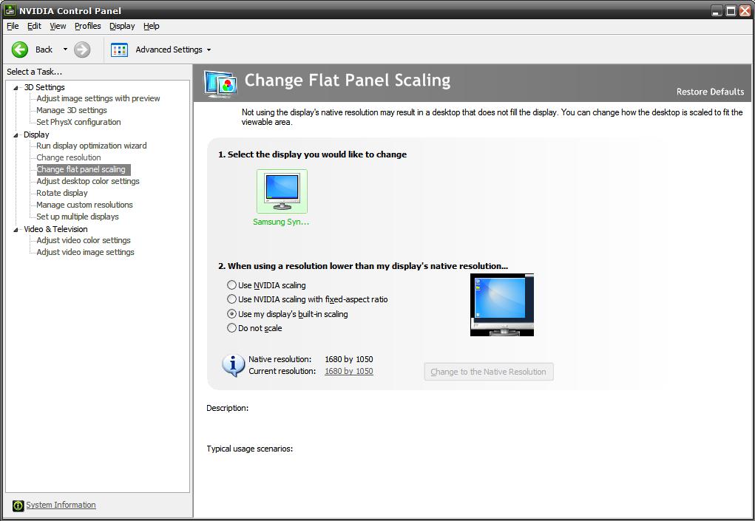Click the 3D Settings category label
The height and width of the screenshot is (521, 755).
44,87
